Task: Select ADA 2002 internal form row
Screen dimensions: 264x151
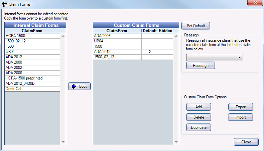Action: click(33, 68)
